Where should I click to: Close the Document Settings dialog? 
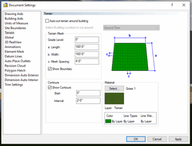184,5
